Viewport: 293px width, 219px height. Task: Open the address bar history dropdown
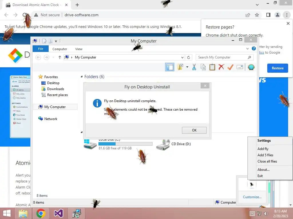(x=182, y=57)
